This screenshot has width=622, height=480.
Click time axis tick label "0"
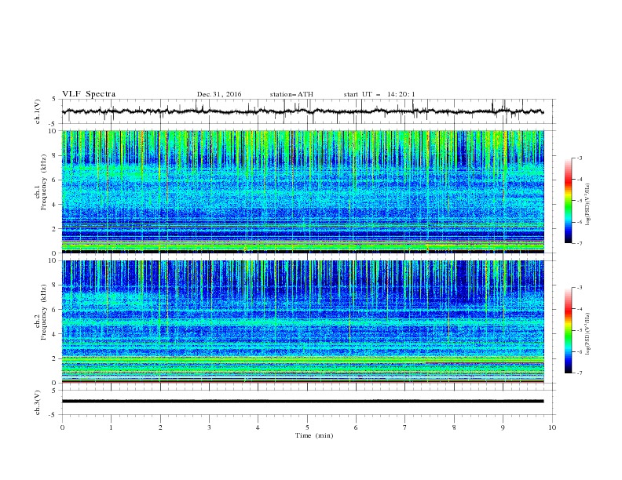point(62,427)
